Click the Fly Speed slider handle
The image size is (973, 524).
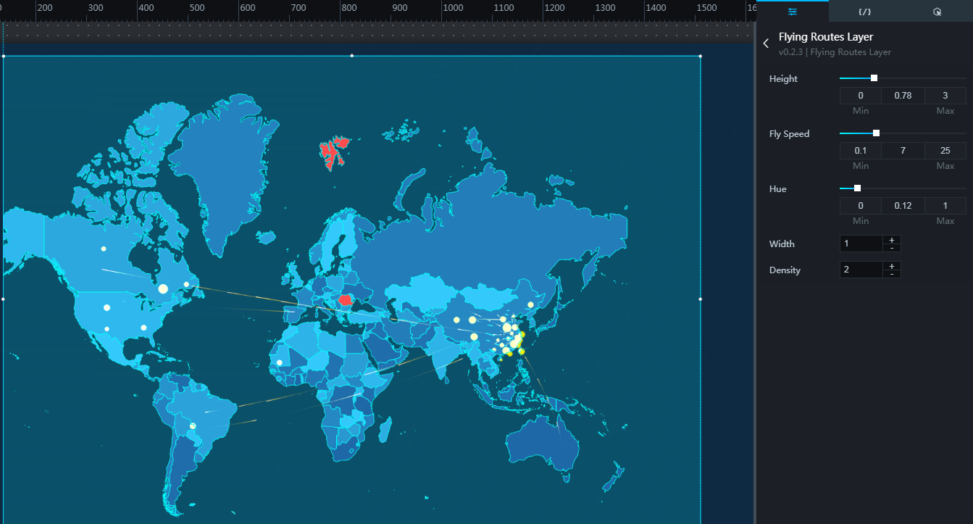(x=876, y=133)
